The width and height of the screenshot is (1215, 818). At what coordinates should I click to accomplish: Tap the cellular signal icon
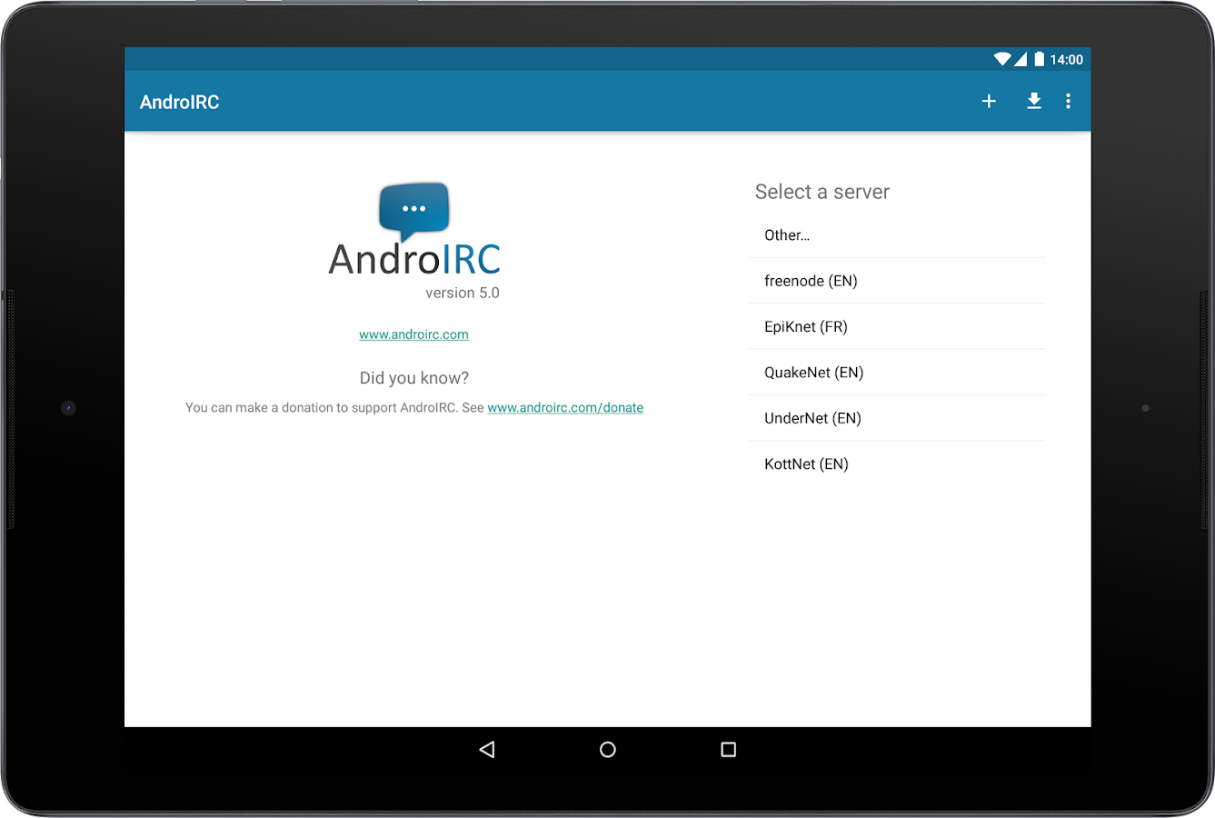(x=1021, y=58)
